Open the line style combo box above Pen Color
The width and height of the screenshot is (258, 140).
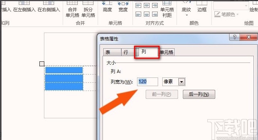pos(231,6)
